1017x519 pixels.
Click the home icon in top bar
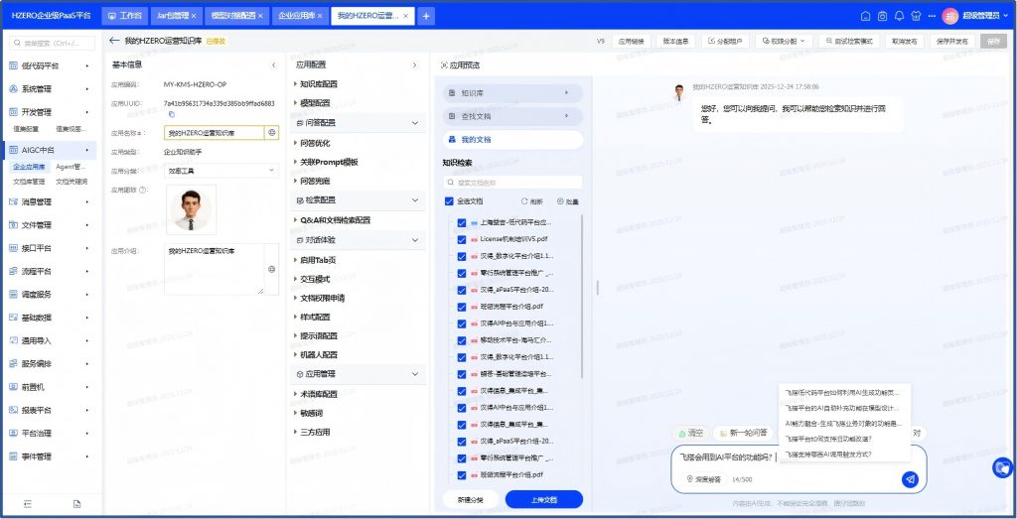pos(865,16)
